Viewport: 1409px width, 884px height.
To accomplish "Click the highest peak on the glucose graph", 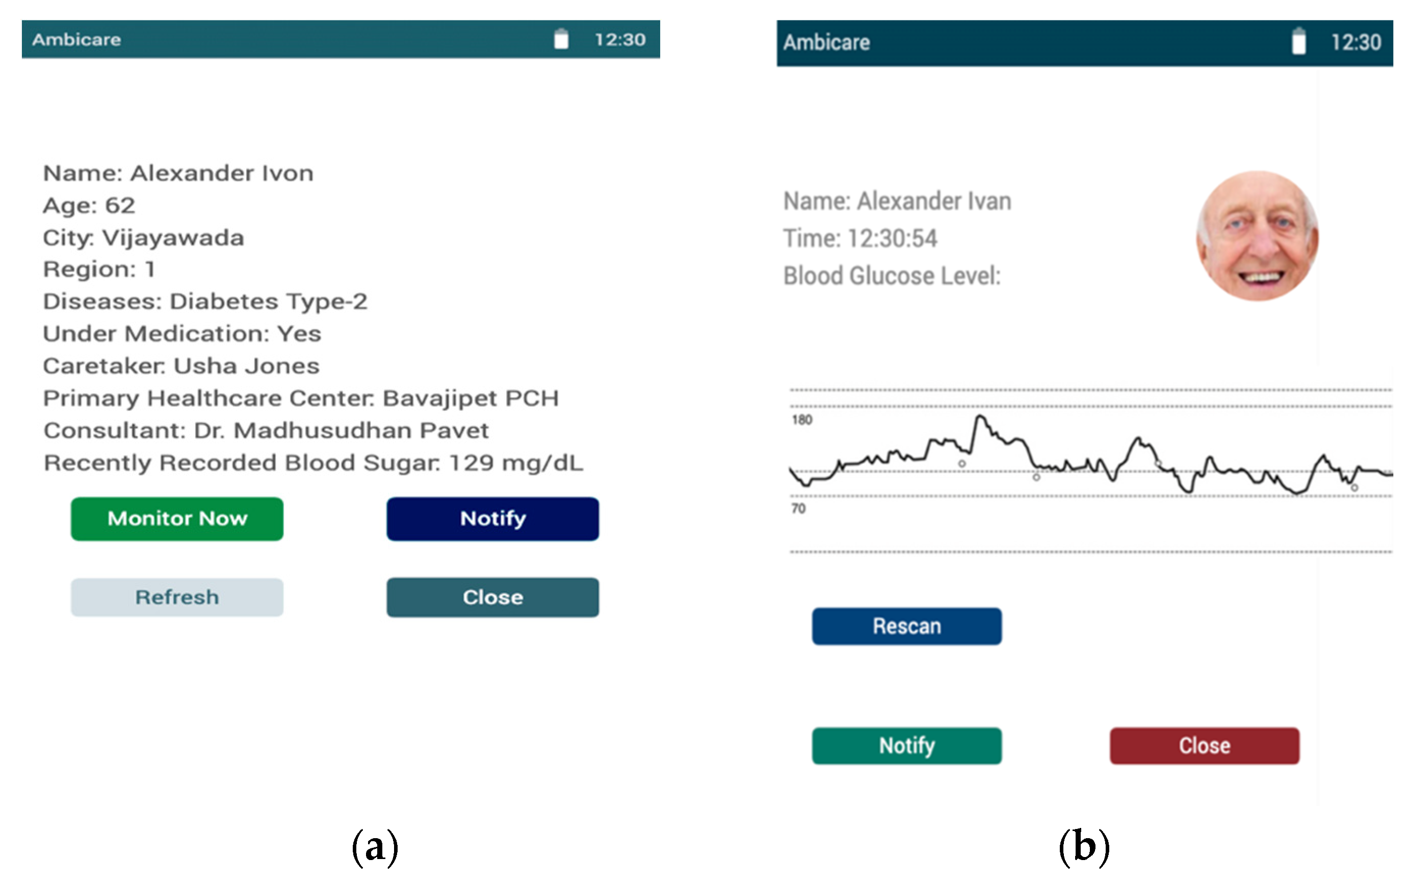I will click(980, 417).
